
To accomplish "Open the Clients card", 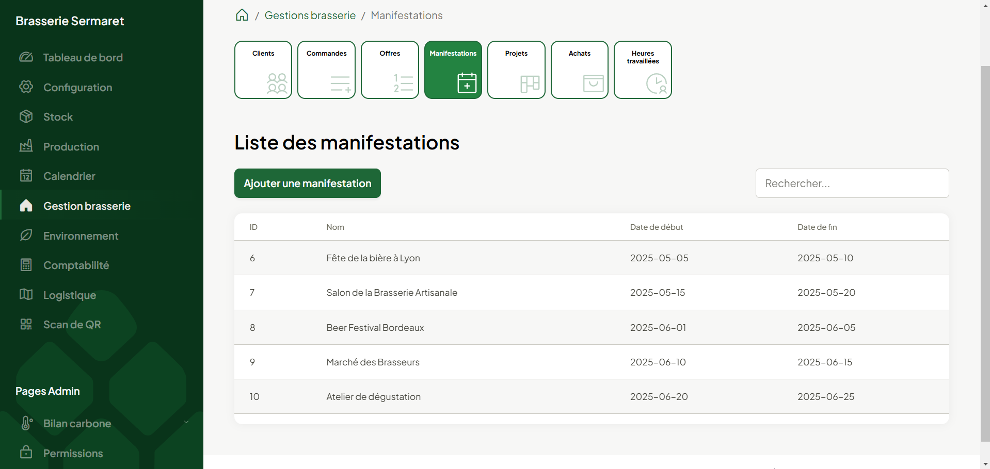I will [263, 69].
